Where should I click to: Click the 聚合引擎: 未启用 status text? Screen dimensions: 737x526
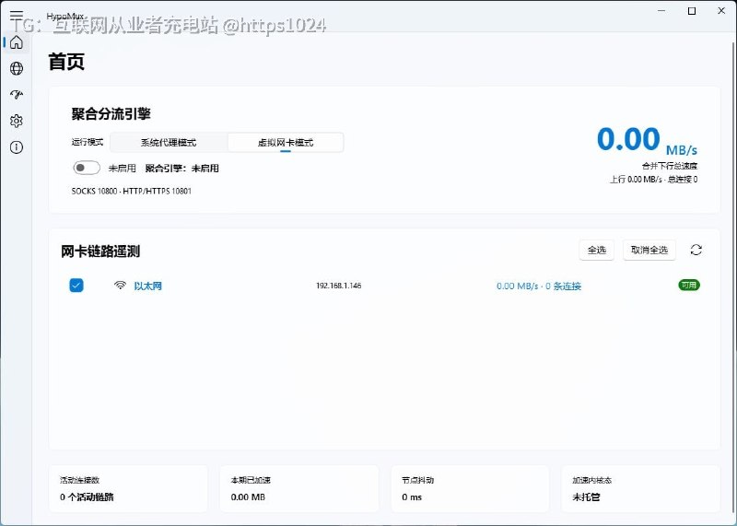point(181,169)
